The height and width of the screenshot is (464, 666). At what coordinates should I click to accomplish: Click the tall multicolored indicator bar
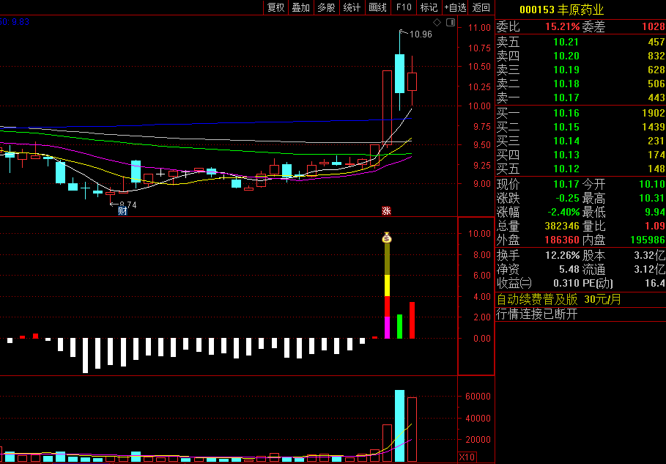click(387, 290)
